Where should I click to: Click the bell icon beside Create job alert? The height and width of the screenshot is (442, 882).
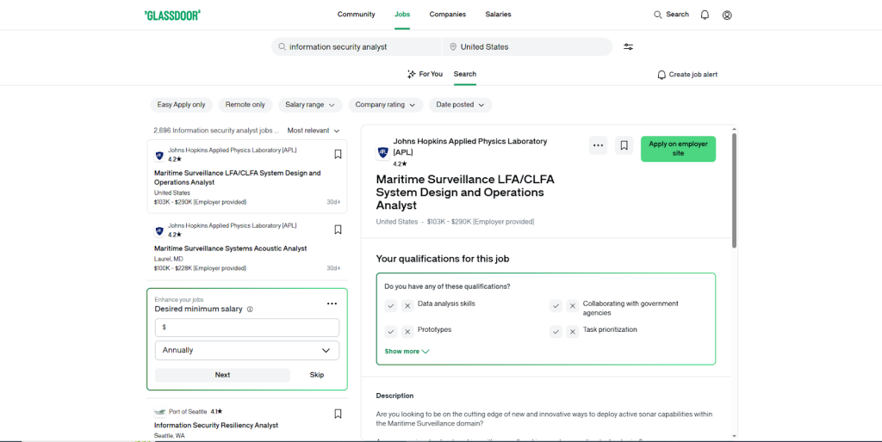(661, 75)
